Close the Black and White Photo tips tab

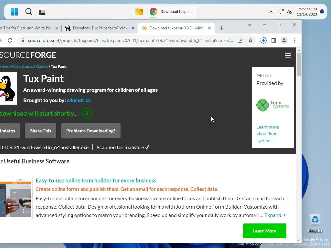tap(56, 28)
